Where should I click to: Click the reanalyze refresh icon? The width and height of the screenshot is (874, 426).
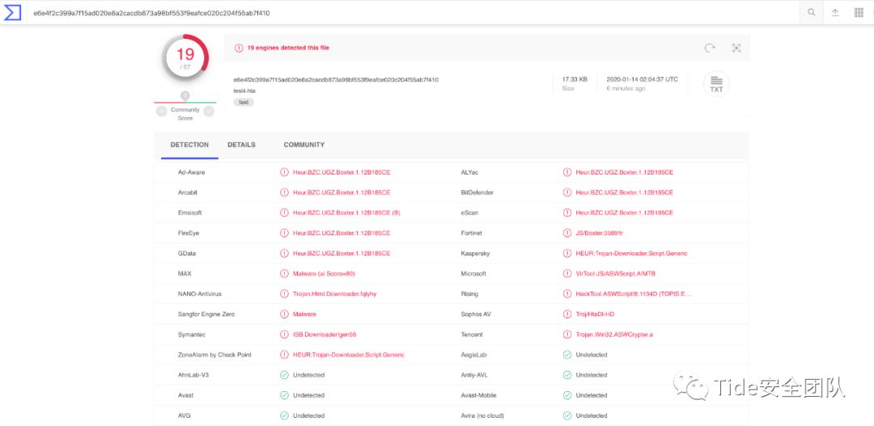(710, 48)
